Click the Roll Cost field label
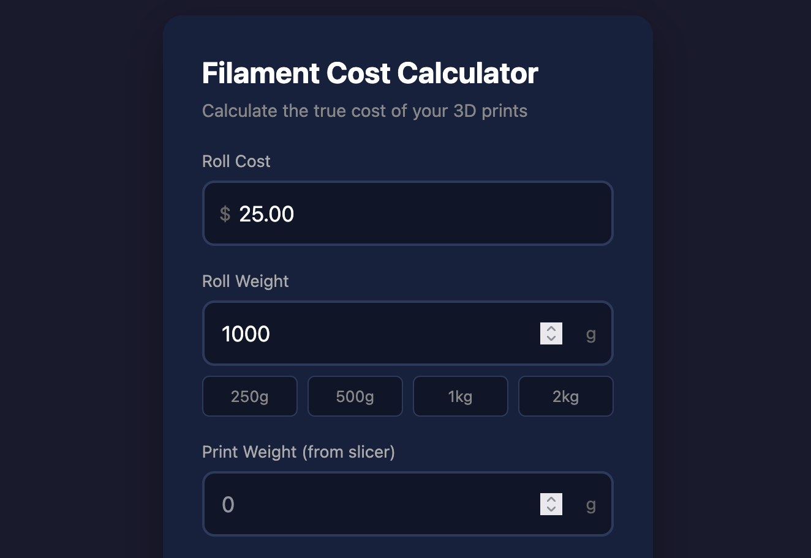The width and height of the screenshot is (811, 558). (236, 161)
